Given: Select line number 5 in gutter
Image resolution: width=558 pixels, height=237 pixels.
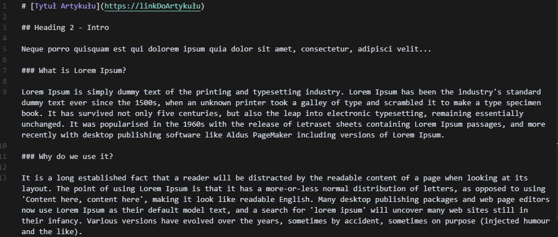Looking at the screenshot, I should [5, 49].
